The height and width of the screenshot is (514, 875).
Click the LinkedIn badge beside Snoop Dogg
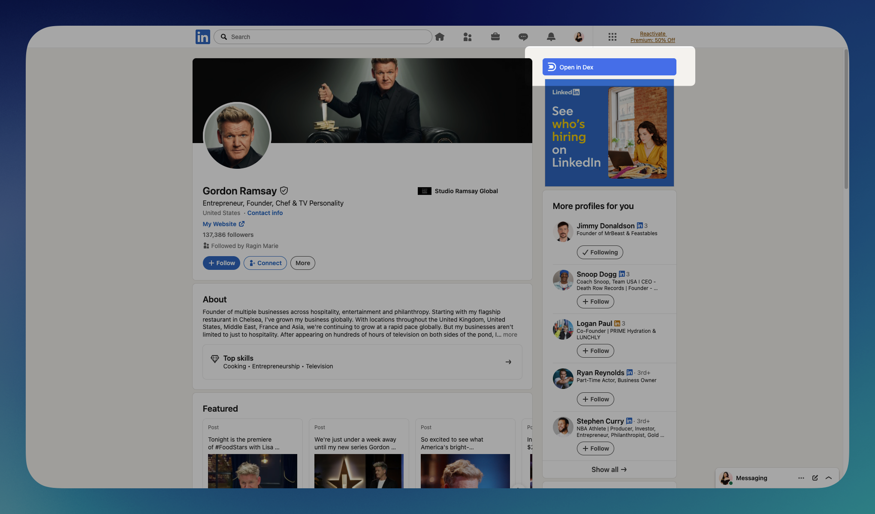[x=622, y=274]
